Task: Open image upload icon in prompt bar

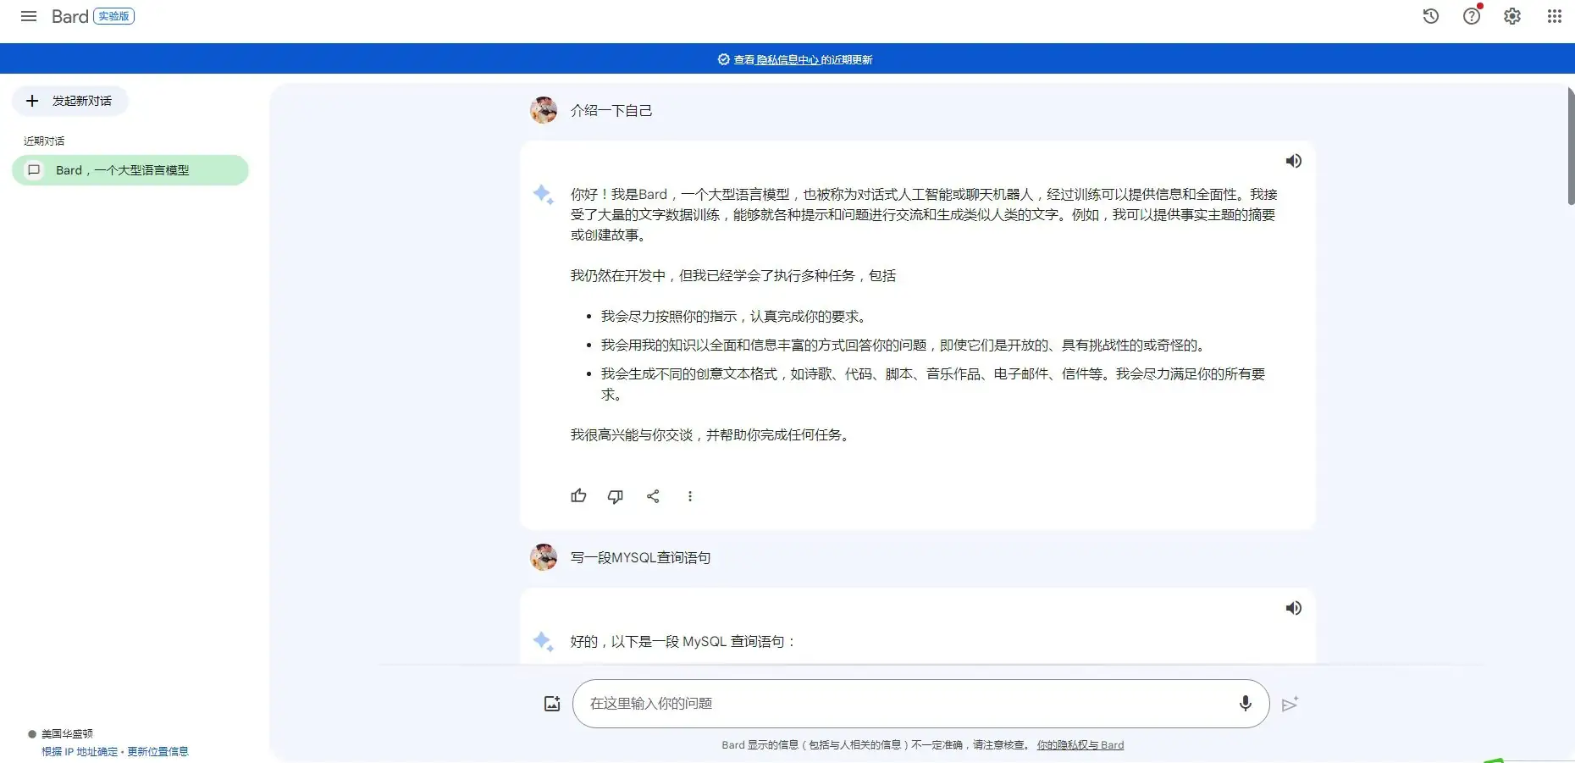Action: coord(551,703)
